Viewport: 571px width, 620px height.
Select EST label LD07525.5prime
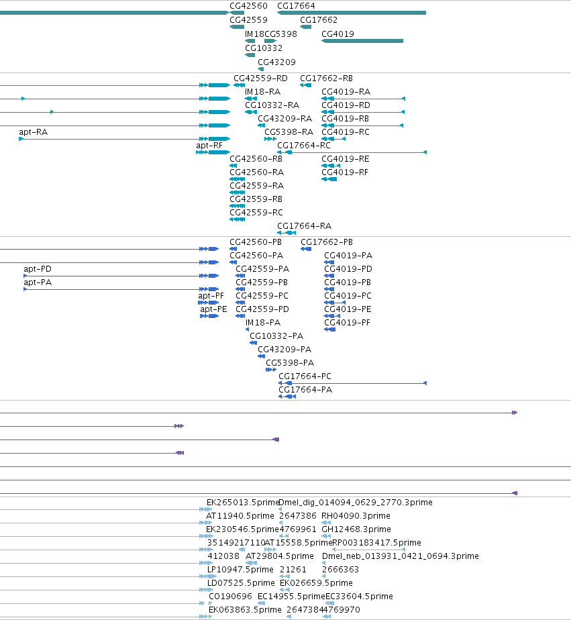(x=241, y=583)
